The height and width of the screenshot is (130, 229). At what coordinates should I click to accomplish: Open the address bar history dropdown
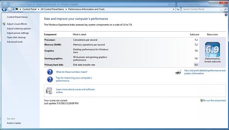click(x=173, y=9)
